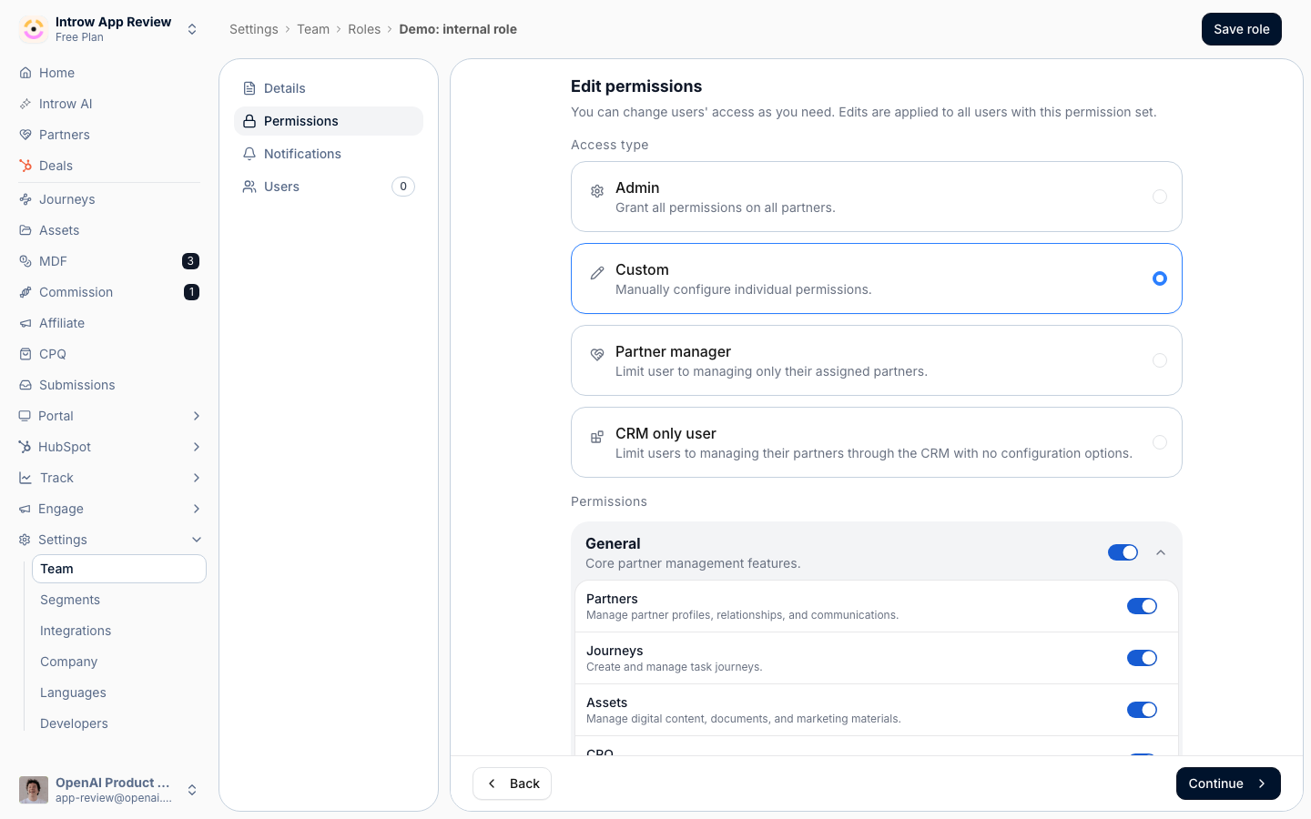Click the Journeys icon in sidebar
The height and width of the screenshot is (819, 1311).
pos(25,199)
